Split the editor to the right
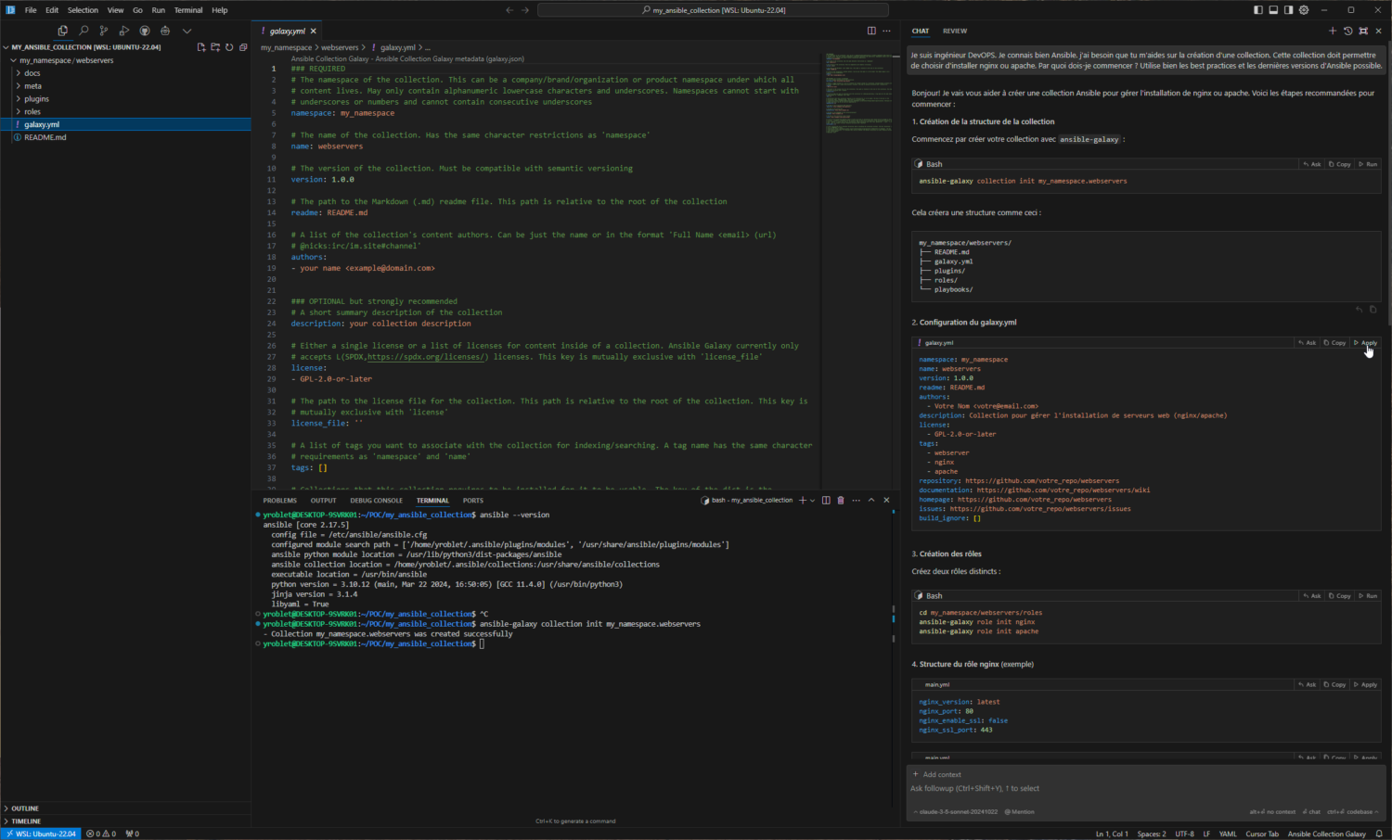This screenshot has height=840, width=1392. click(871, 31)
